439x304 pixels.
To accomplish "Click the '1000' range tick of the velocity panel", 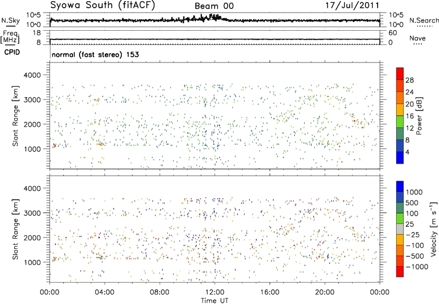I will (32, 262).
